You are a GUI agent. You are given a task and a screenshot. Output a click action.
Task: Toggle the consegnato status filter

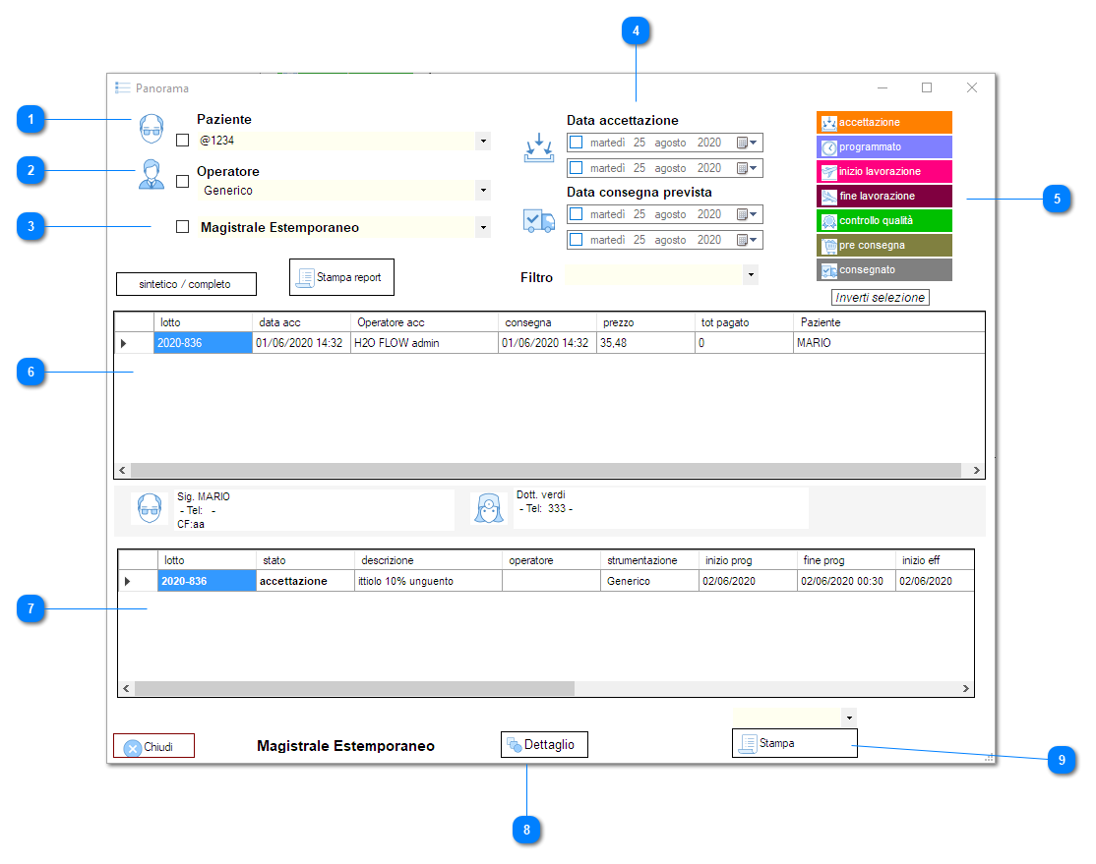(x=884, y=269)
